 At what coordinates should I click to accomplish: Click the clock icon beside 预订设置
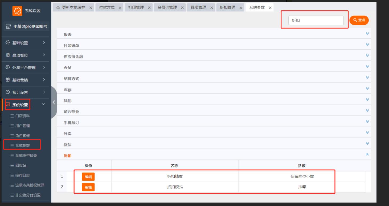(7, 92)
